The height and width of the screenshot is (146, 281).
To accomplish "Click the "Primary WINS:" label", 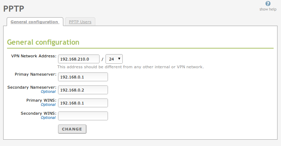I will 41,100.
